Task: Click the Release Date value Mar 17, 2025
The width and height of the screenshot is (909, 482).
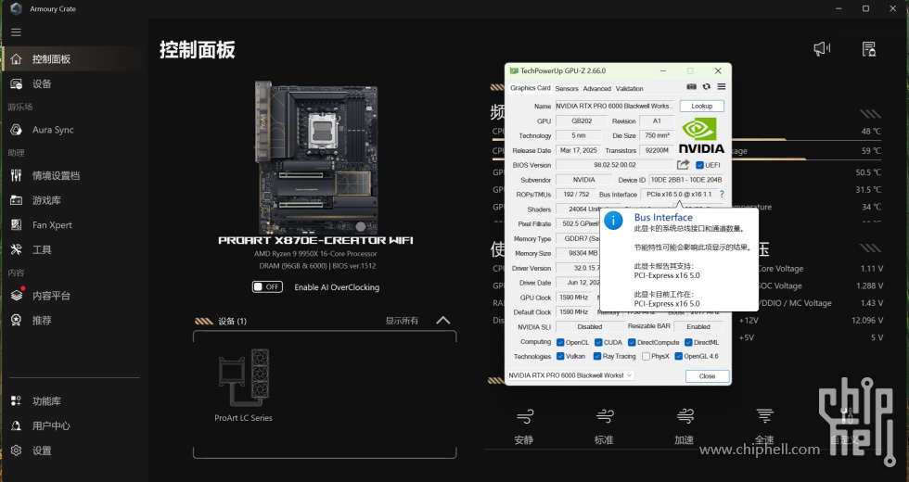Action: coord(578,150)
